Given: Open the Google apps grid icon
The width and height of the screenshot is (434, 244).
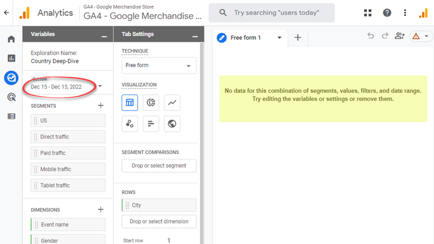Looking at the screenshot, I should [368, 12].
